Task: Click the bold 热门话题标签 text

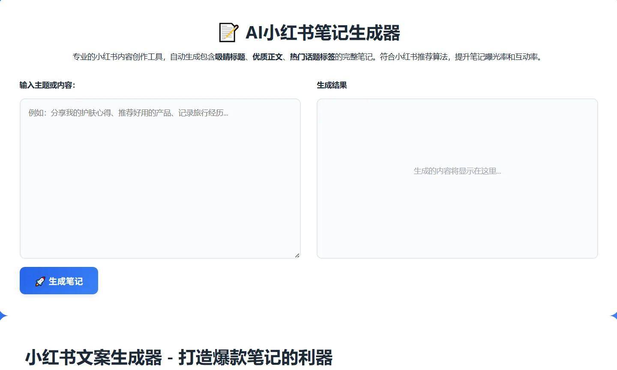Action: click(312, 57)
